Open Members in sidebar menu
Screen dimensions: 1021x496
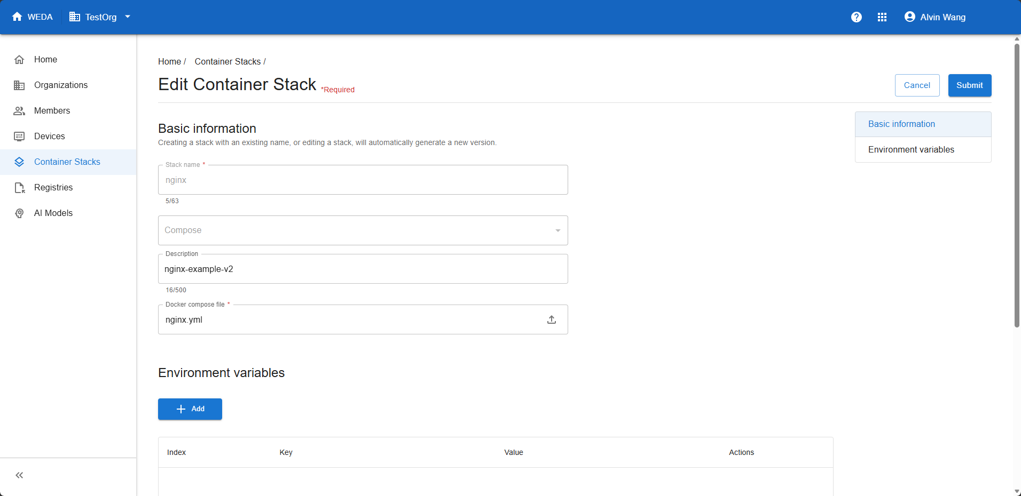tap(68, 111)
